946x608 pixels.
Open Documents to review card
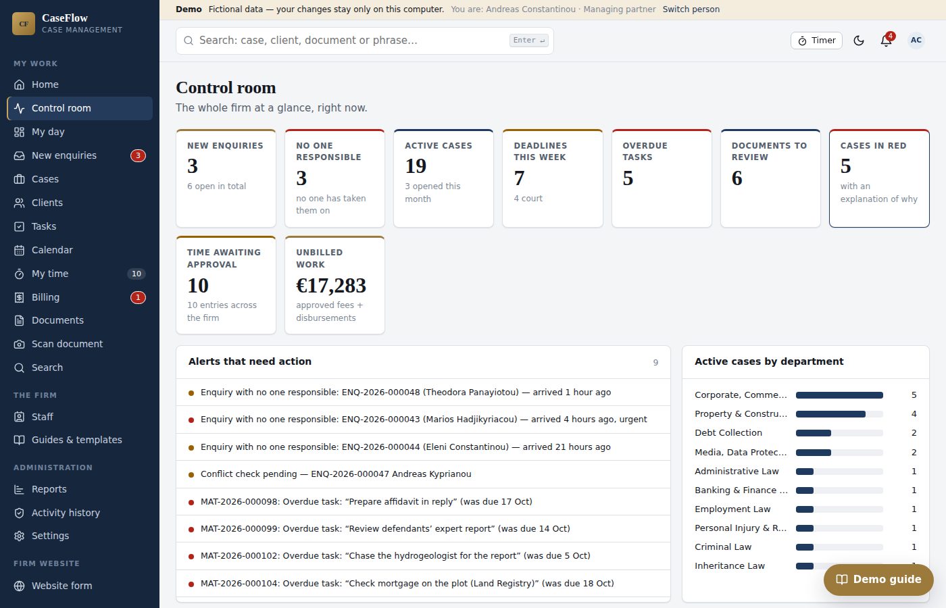(x=770, y=178)
